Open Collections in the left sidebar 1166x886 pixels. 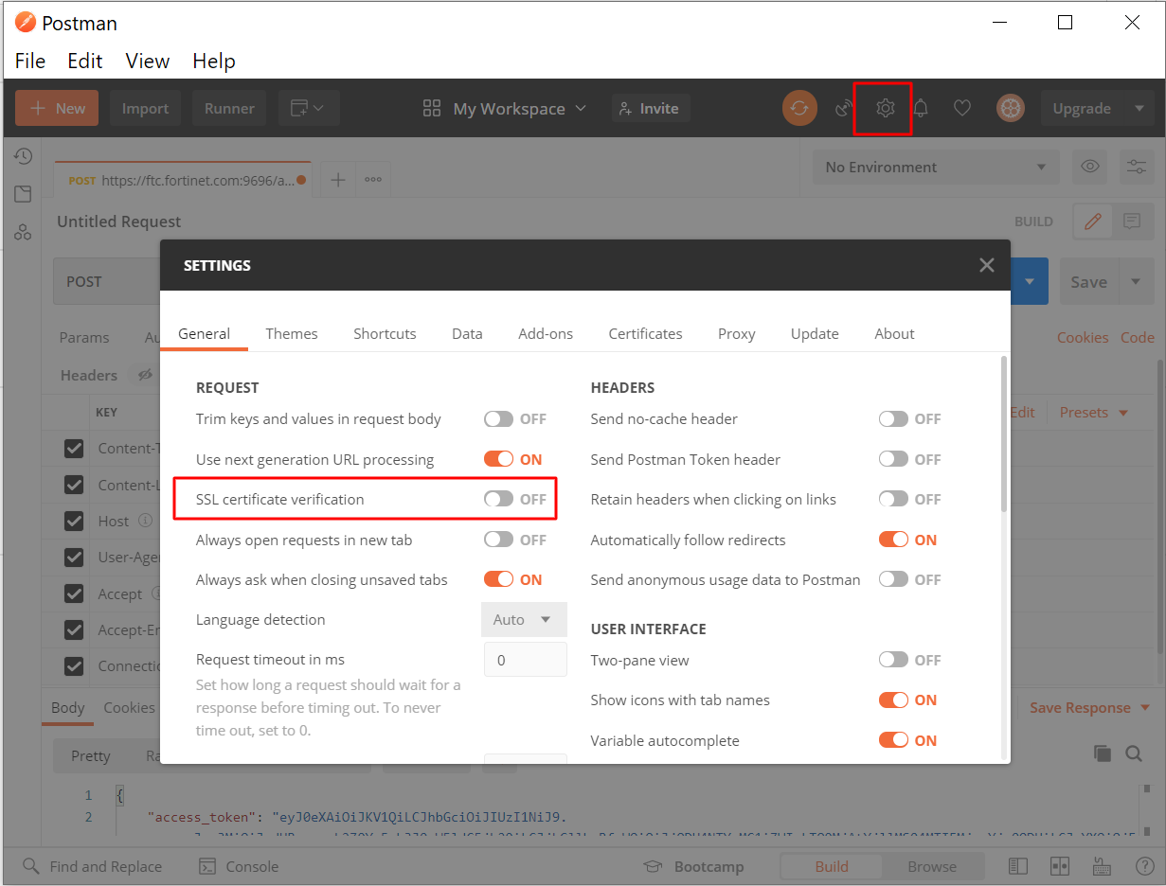[x=23, y=193]
